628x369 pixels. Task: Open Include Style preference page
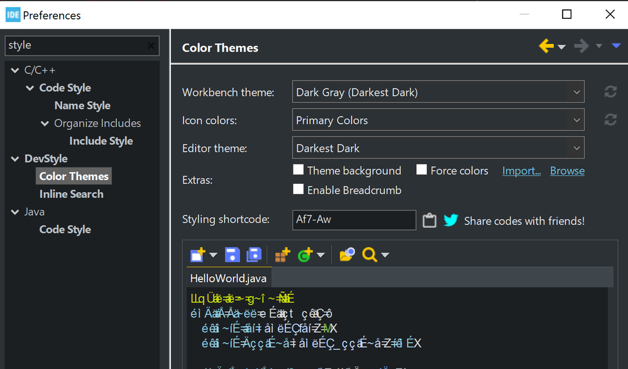click(101, 141)
